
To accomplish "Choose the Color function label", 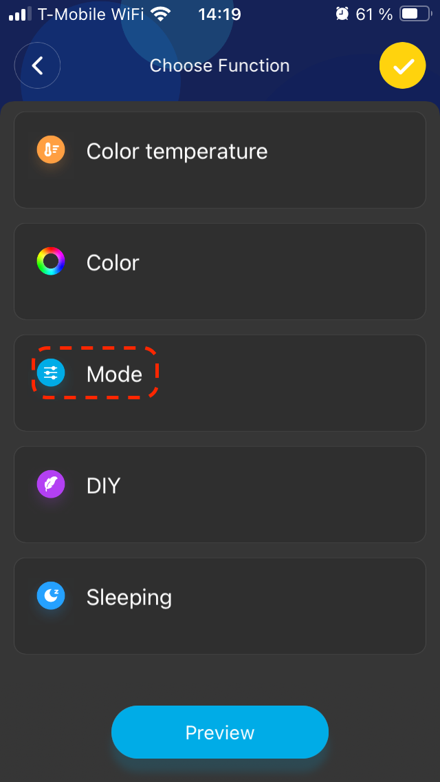I will (113, 263).
